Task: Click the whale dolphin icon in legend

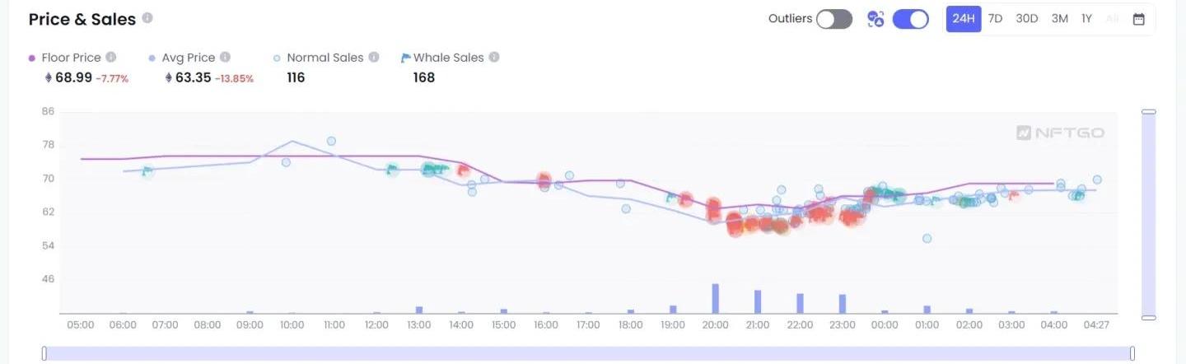Action: [405, 58]
